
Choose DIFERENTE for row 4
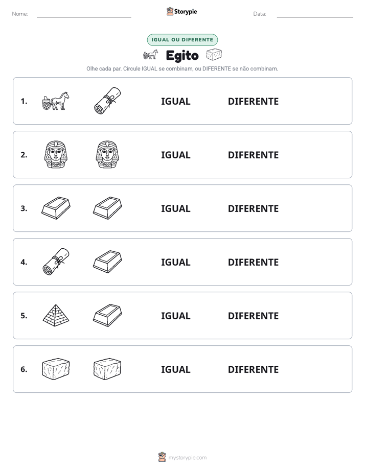tap(253, 262)
